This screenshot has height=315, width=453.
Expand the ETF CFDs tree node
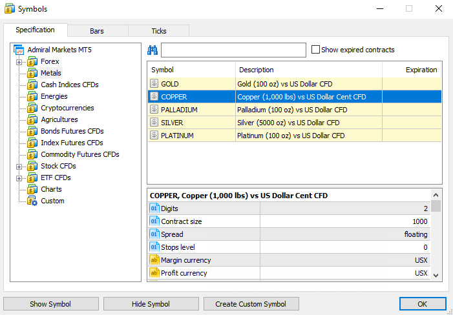pos(19,178)
